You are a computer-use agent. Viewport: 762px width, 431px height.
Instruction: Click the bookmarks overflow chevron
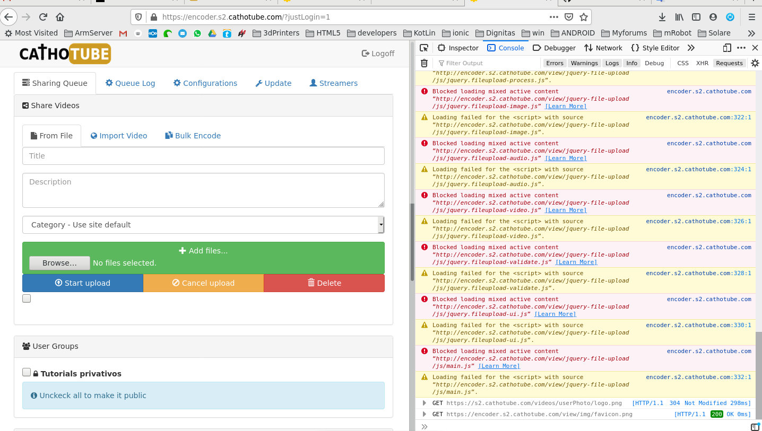[x=751, y=32]
